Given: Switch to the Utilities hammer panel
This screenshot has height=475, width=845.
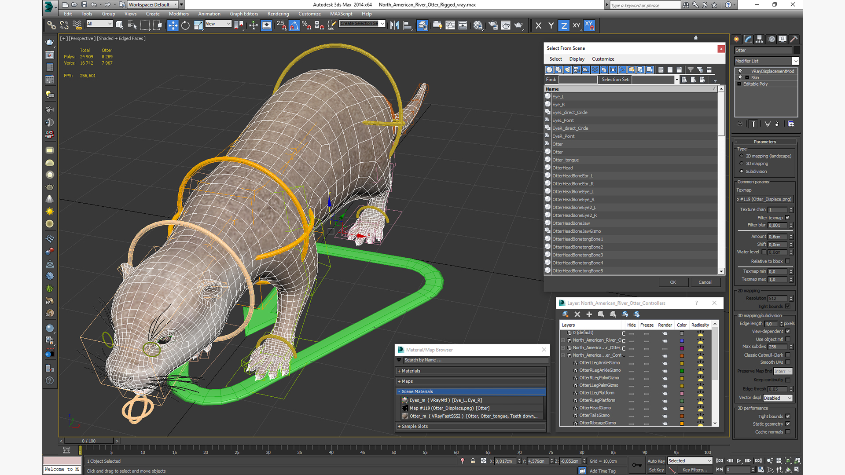Looking at the screenshot, I should 794,39.
